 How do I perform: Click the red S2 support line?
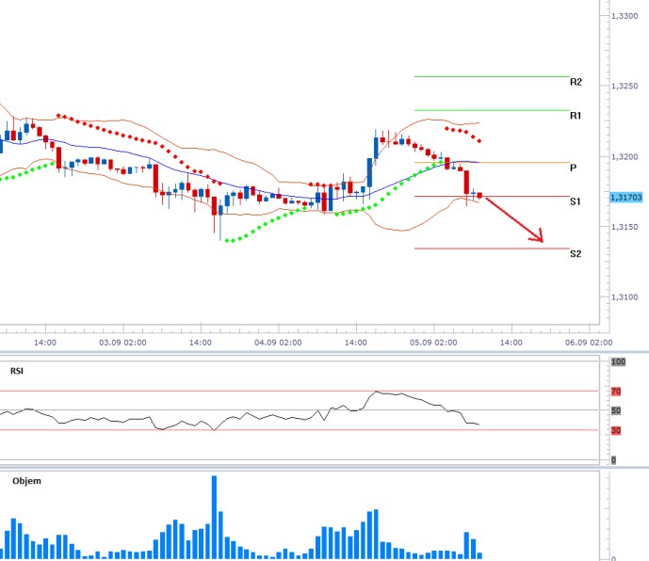492,248
